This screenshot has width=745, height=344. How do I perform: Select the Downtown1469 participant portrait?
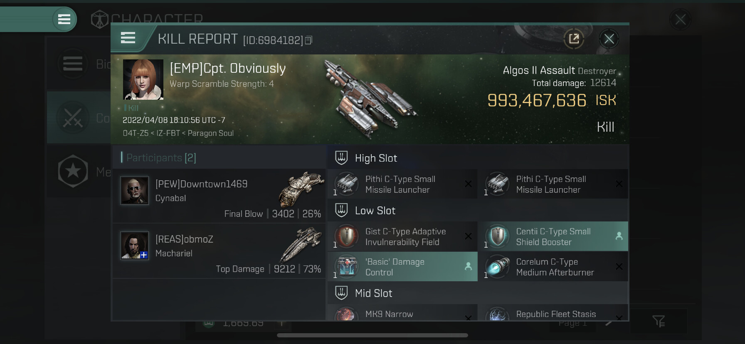[134, 190]
